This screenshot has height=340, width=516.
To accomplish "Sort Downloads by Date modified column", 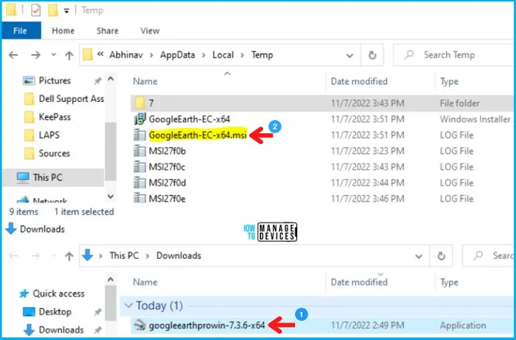I will coord(359,282).
